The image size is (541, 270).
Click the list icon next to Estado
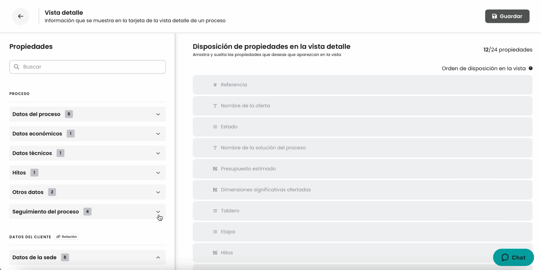215,127
